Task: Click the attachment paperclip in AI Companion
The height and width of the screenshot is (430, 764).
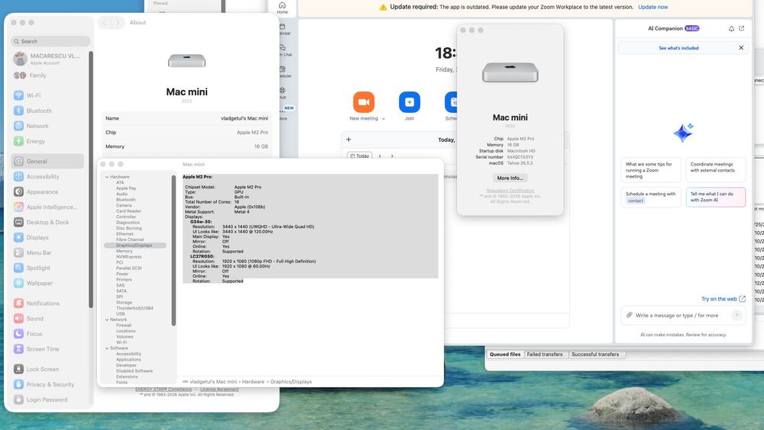Action: click(629, 315)
